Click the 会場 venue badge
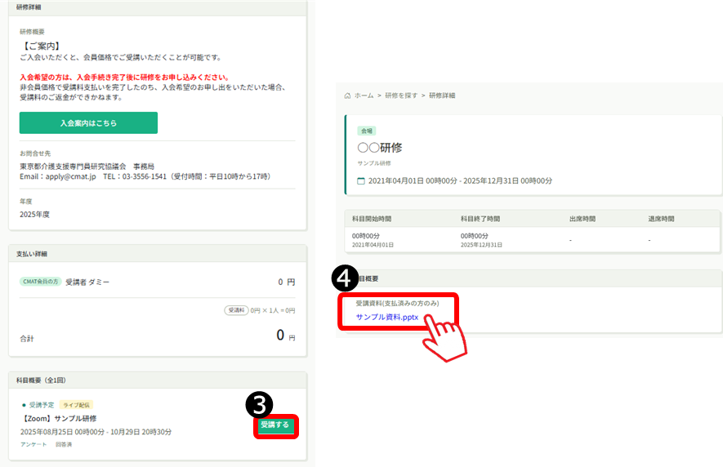 [x=367, y=131]
